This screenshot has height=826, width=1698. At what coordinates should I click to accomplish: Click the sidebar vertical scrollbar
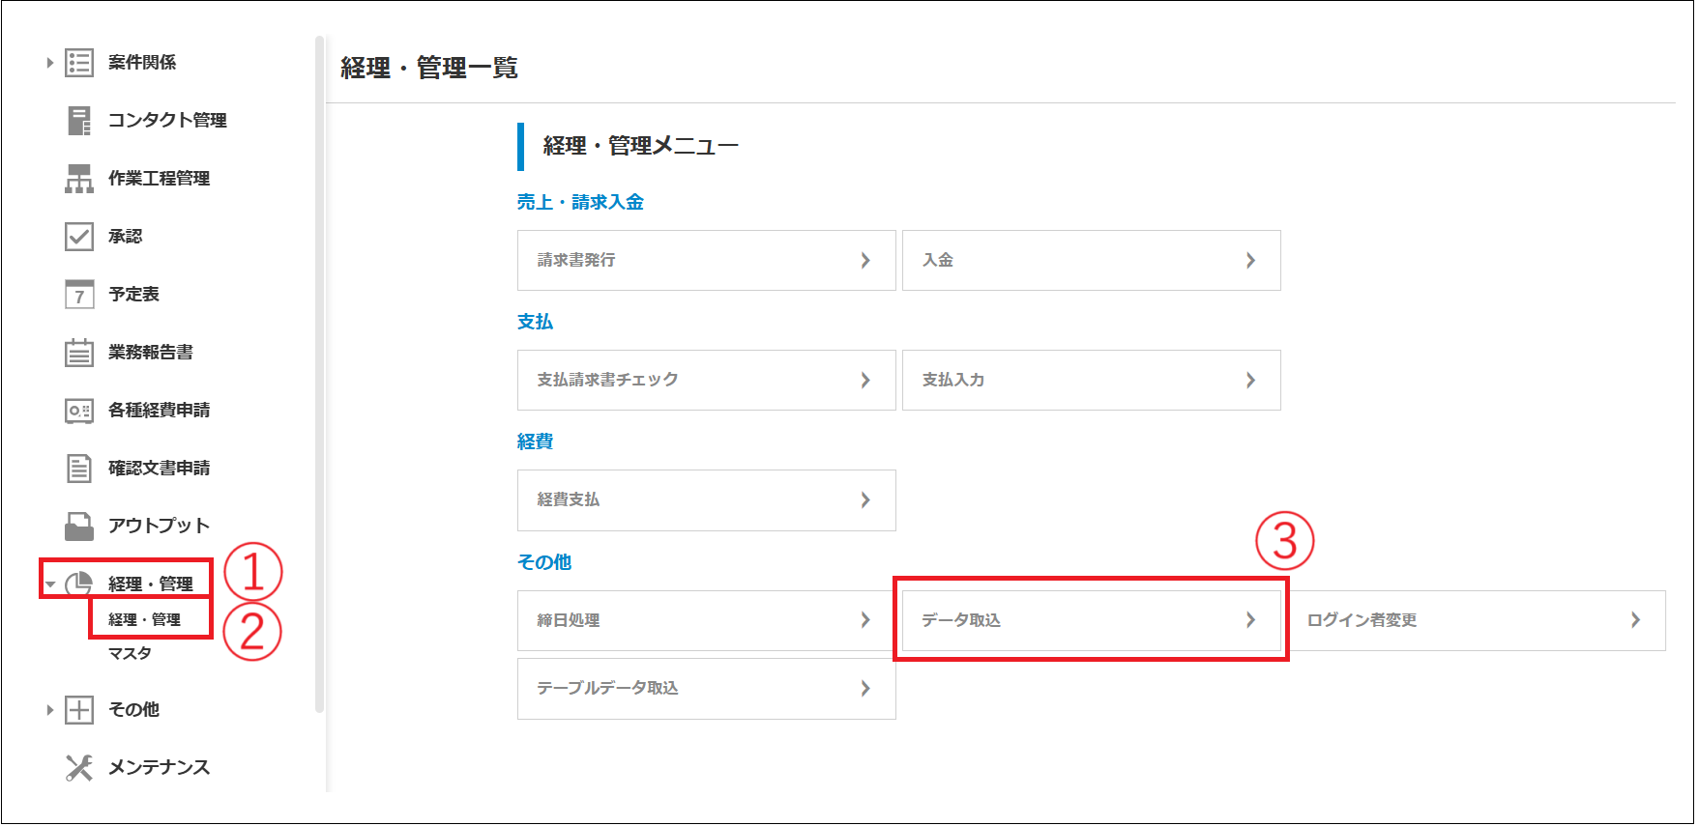(319, 375)
